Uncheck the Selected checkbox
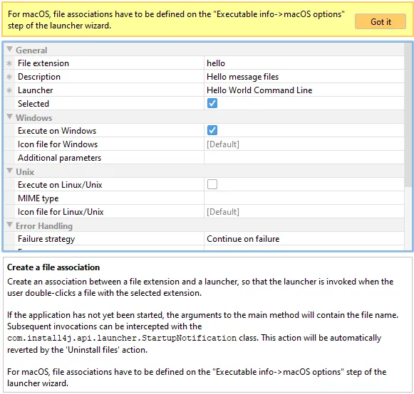 click(212, 103)
